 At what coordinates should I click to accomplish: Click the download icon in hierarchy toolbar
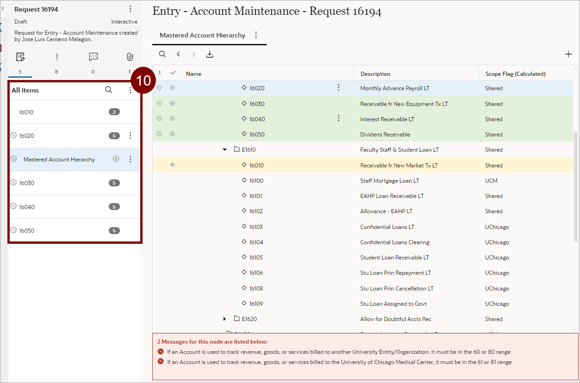[210, 54]
